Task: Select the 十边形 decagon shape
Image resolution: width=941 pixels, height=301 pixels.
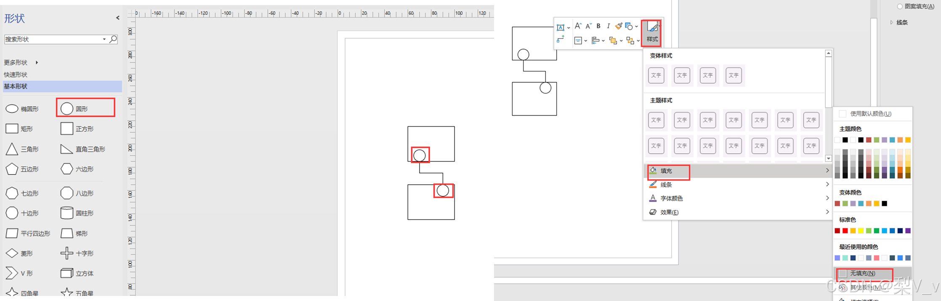Action: pyautogui.click(x=23, y=213)
